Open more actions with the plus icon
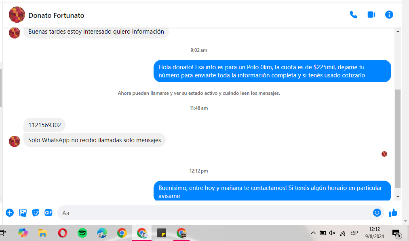This screenshot has height=241, width=409. click(10, 213)
